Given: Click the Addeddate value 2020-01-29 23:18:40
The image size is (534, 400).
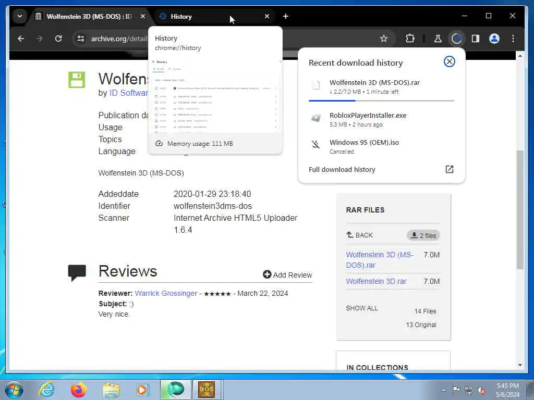Looking at the screenshot, I should 212,194.
